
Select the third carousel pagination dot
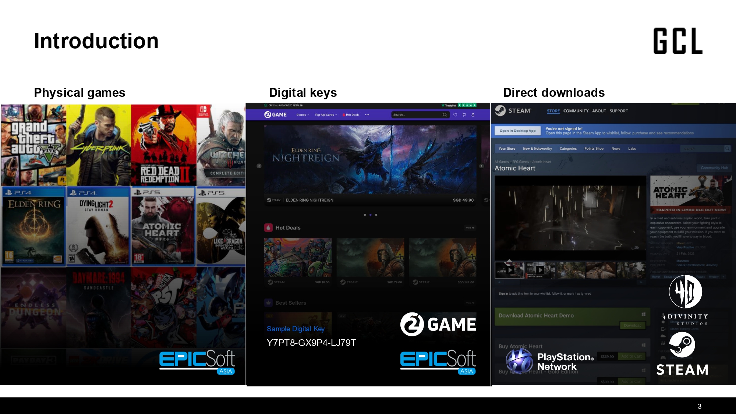point(376,215)
